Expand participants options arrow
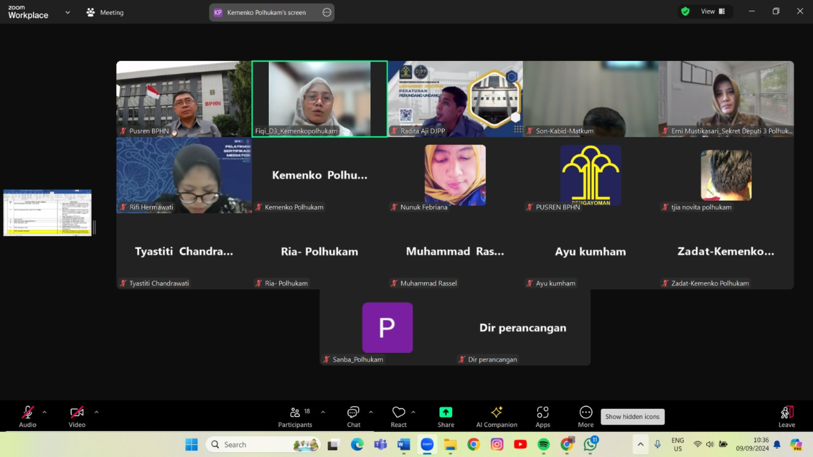The height and width of the screenshot is (457, 813). pos(323,412)
